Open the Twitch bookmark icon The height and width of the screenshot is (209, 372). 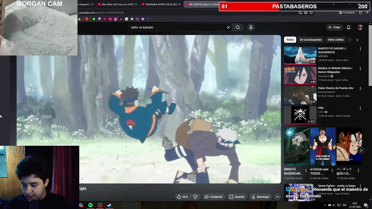pyautogui.click(x=99, y=19)
